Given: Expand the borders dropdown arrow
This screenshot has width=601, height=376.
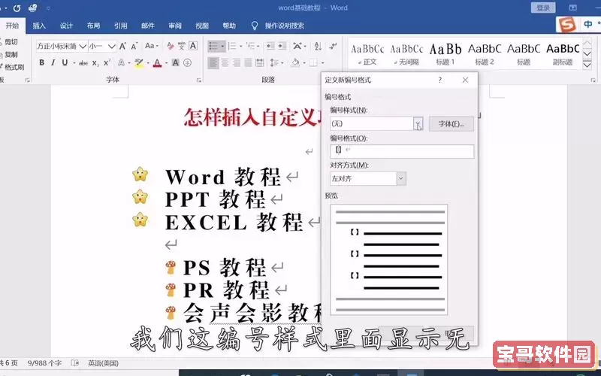Looking at the screenshot, I should [x=323, y=62].
